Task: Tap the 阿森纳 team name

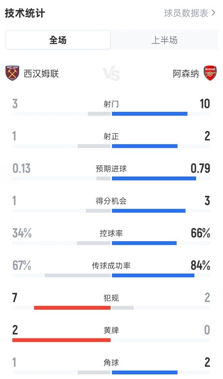Action: coord(186,74)
